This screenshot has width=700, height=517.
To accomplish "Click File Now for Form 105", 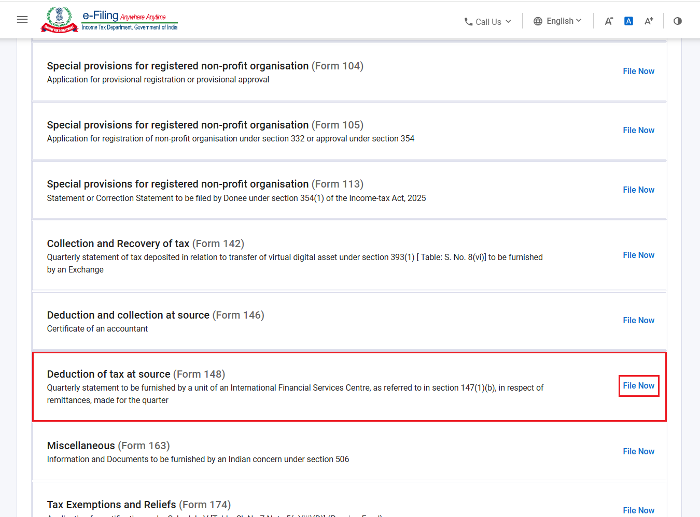I will [x=639, y=131].
